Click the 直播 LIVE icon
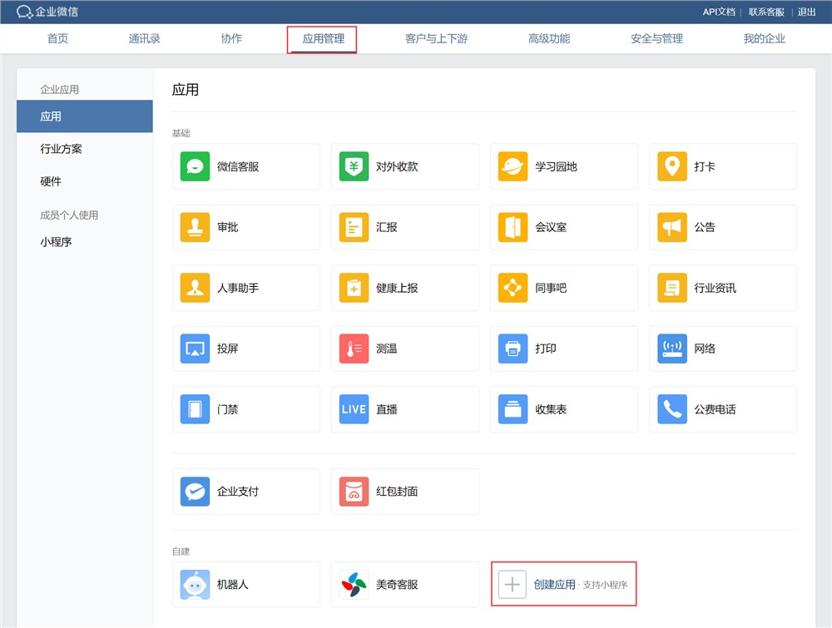The width and height of the screenshot is (832, 628). click(x=354, y=409)
